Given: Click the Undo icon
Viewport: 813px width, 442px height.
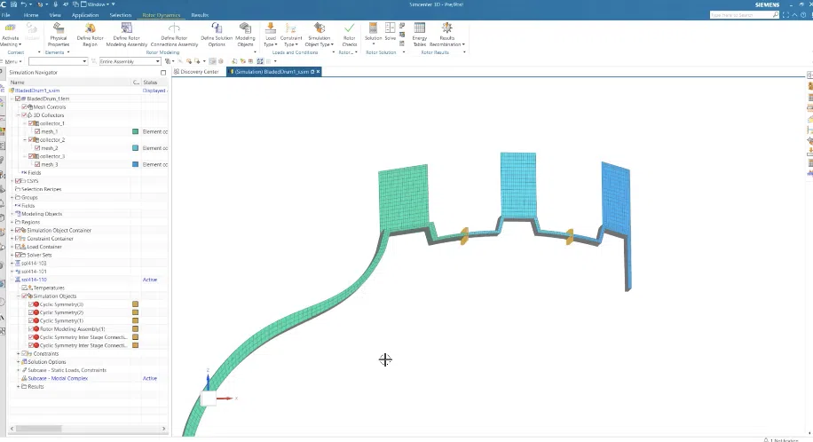Looking at the screenshot, I should pyautogui.click(x=24, y=4).
